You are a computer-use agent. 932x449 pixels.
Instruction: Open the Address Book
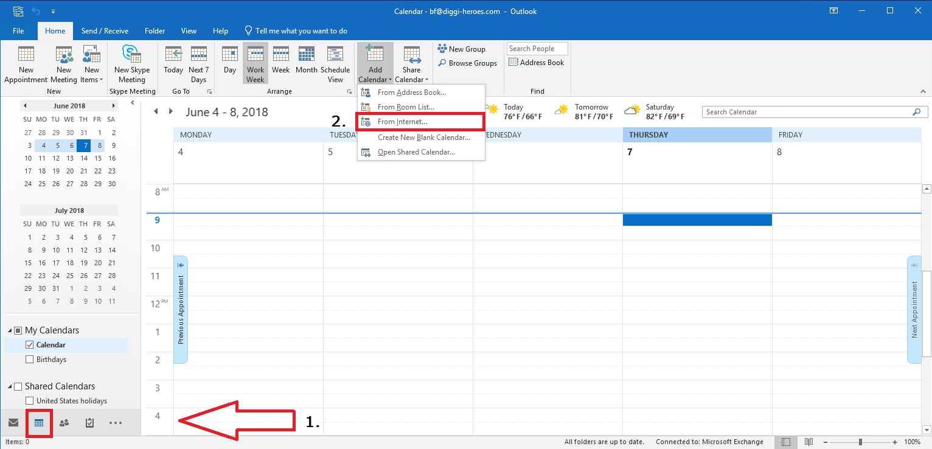537,63
